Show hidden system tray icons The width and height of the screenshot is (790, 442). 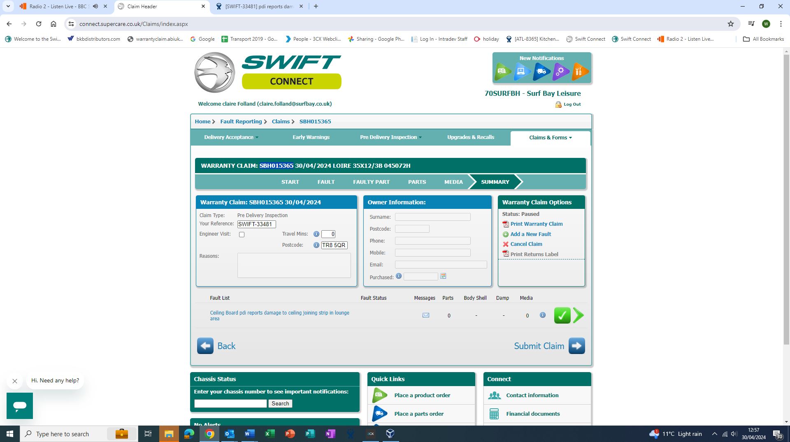pyautogui.click(x=715, y=434)
